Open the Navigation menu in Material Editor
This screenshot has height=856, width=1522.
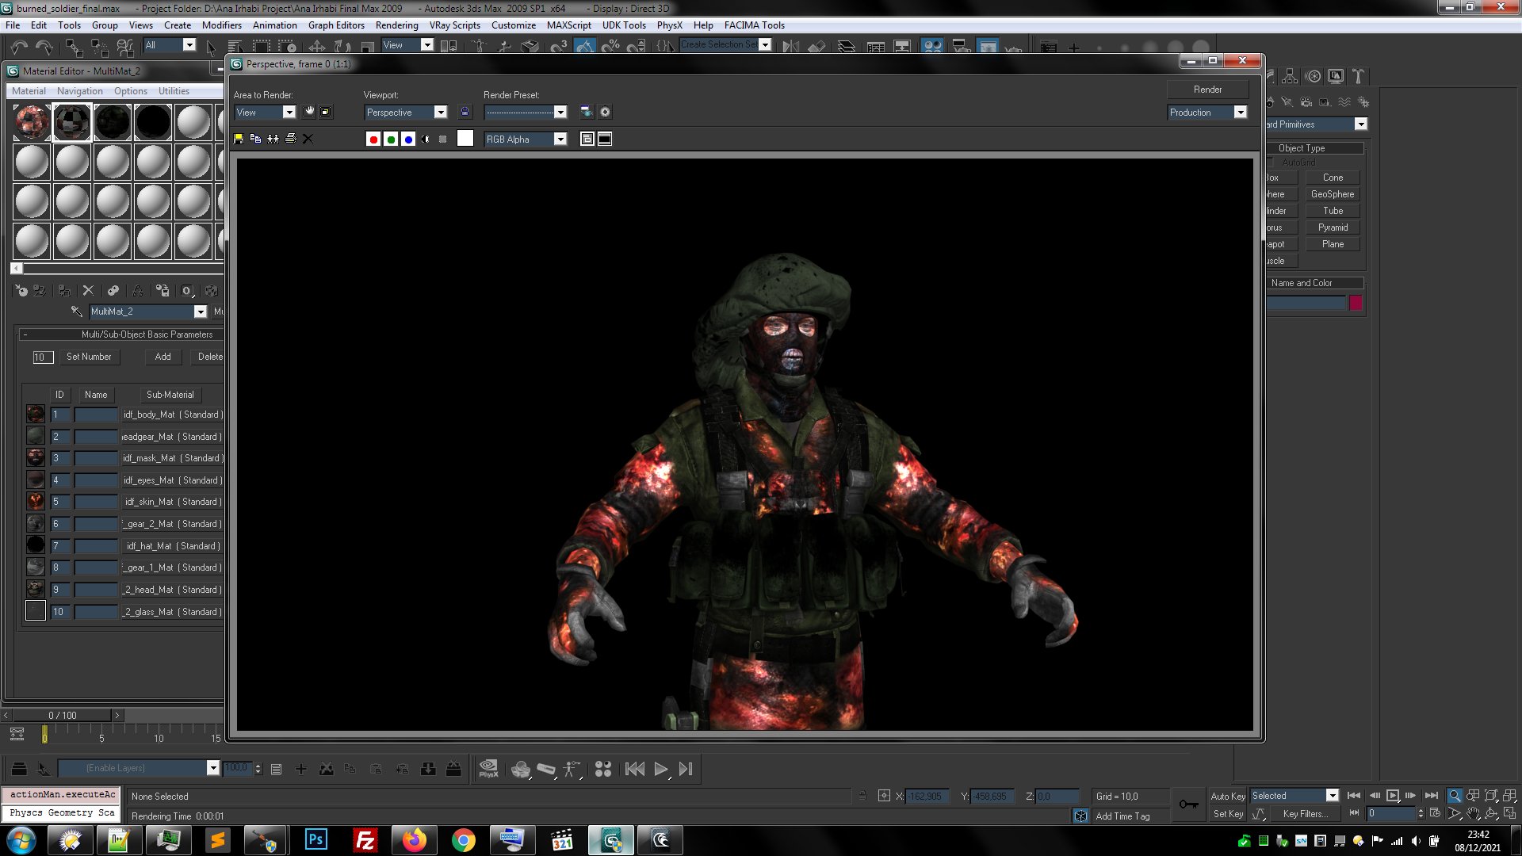pyautogui.click(x=79, y=91)
